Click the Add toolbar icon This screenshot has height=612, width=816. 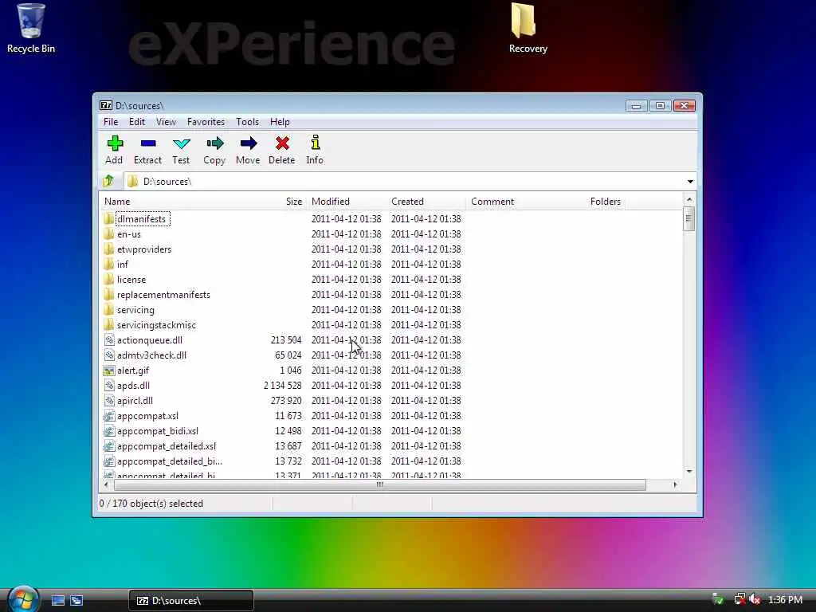click(115, 143)
